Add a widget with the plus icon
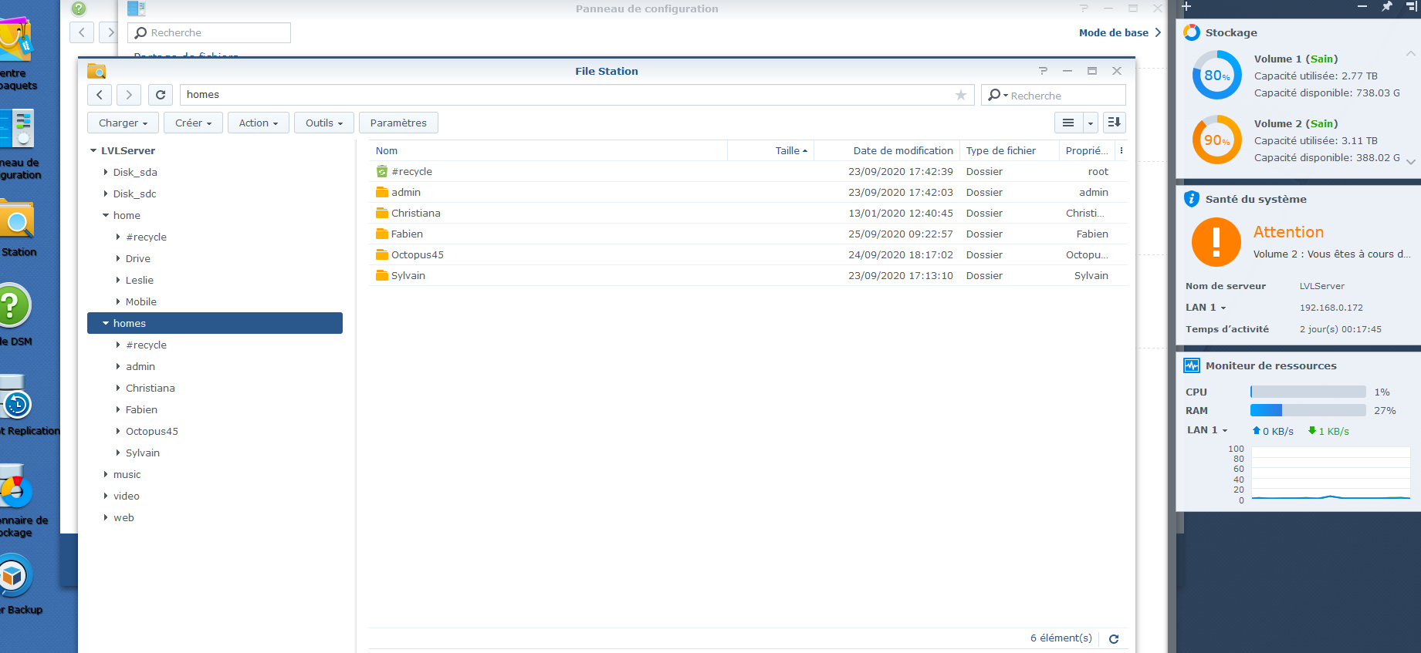The width and height of the screenshot is (1421, 653). pos(1186,7)
